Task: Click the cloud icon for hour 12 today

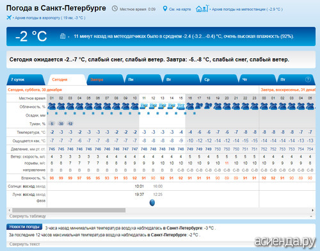Action: 153,106
